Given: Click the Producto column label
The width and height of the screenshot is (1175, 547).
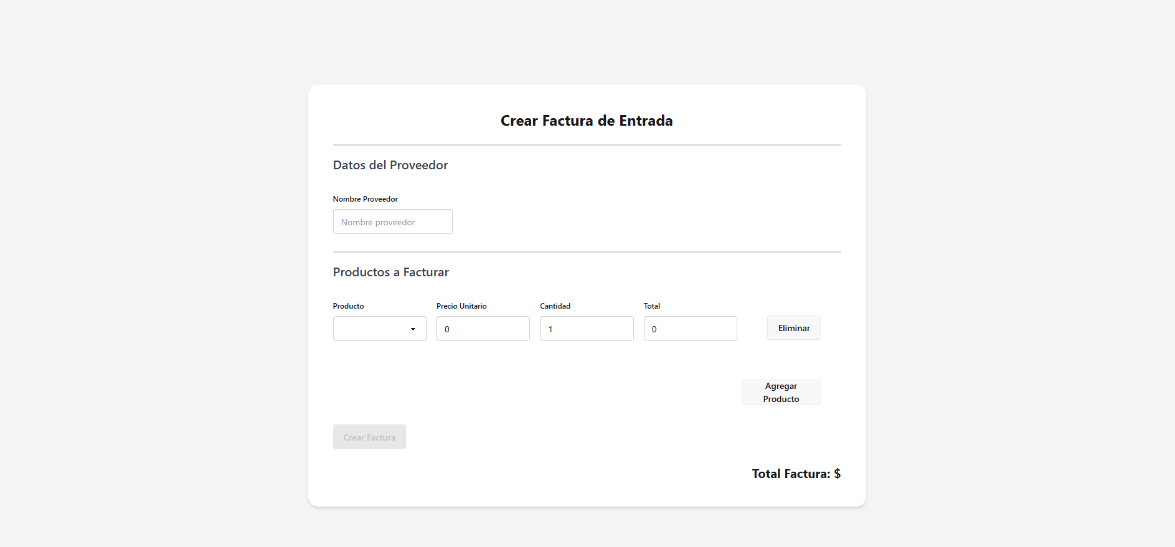Looking at the screenshot, I should coord(348,306).
